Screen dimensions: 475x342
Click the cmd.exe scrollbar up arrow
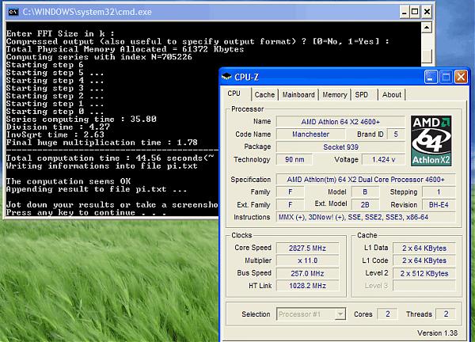coord(427,28)
